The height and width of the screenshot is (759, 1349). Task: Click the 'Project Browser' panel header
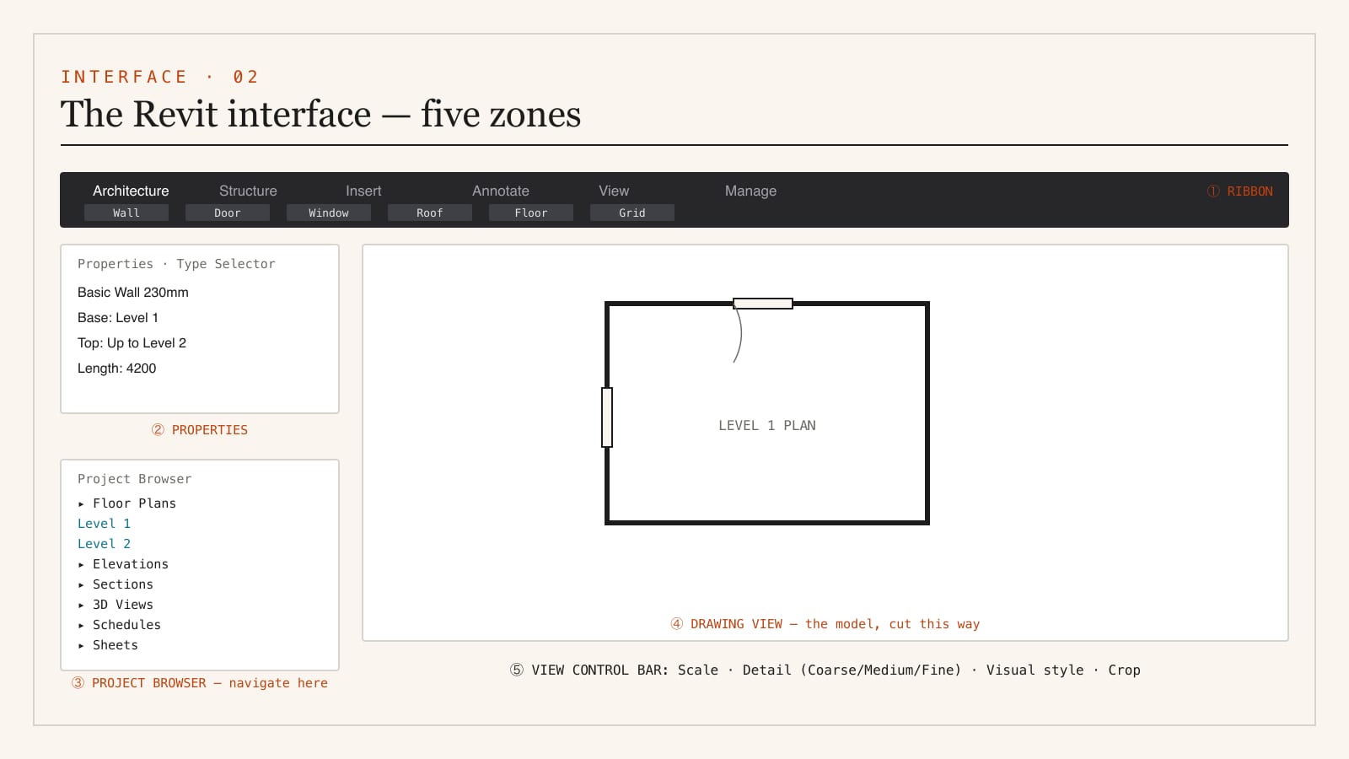tap(135, 479)
